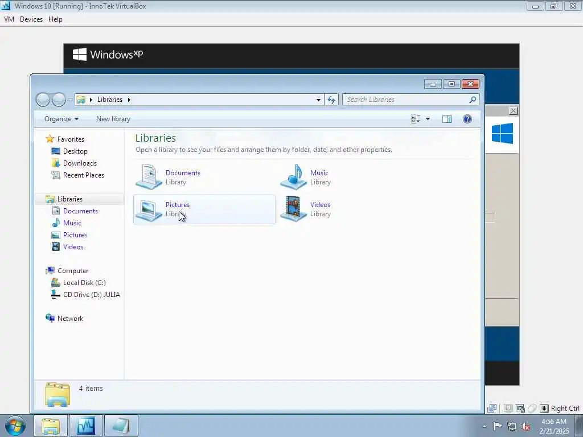
Task: Click the blue Help icon
Action: click(467, 119)
